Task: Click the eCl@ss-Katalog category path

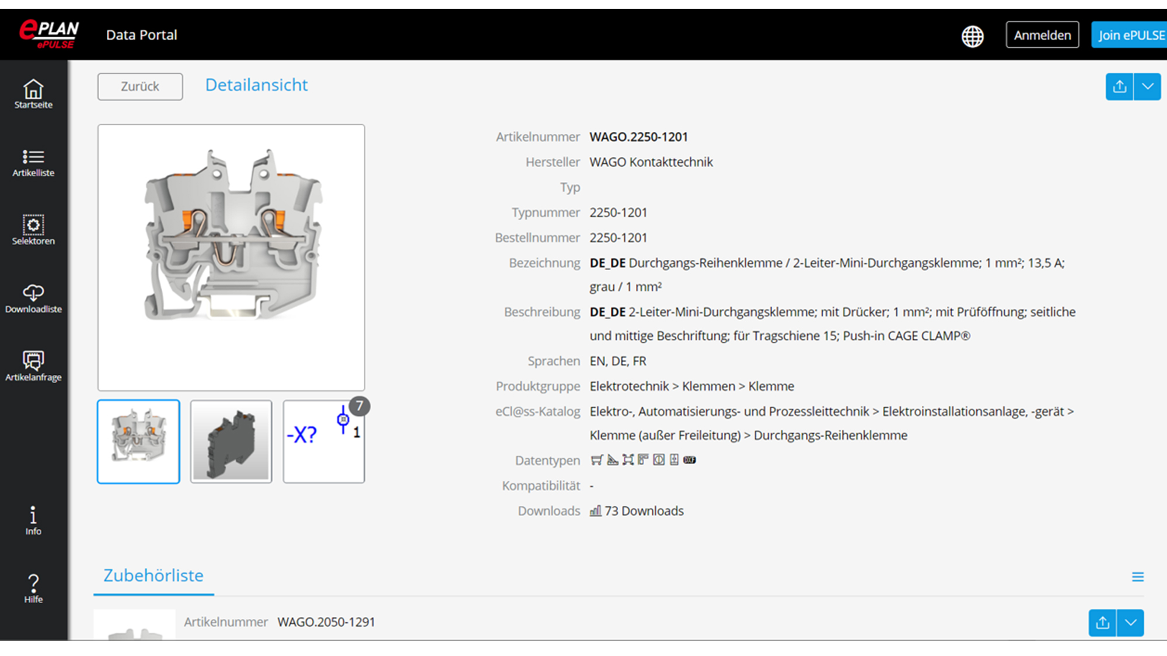Action: pos(832,423)
